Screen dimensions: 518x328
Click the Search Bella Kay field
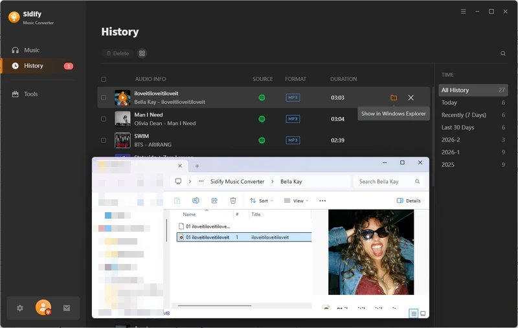pos(385,182)
